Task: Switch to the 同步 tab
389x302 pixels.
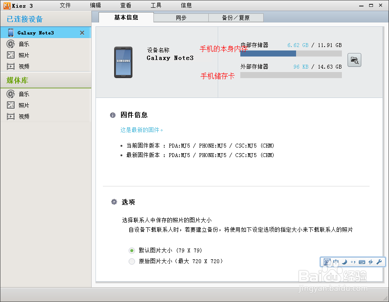Action: click(x=181, y=18)
